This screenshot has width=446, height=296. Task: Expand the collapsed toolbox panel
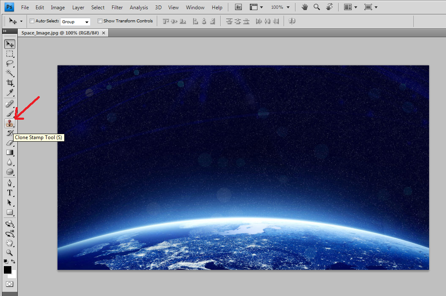click(5, 31)
